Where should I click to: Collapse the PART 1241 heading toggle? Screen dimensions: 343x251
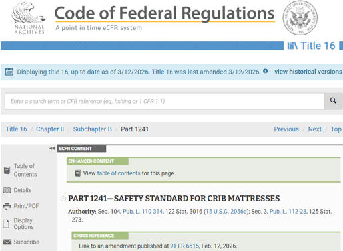pyautogui.click(x=63, y=199)
